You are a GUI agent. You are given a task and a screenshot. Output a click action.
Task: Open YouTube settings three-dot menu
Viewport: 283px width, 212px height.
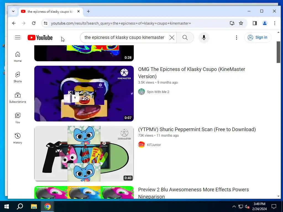(237, 38)
